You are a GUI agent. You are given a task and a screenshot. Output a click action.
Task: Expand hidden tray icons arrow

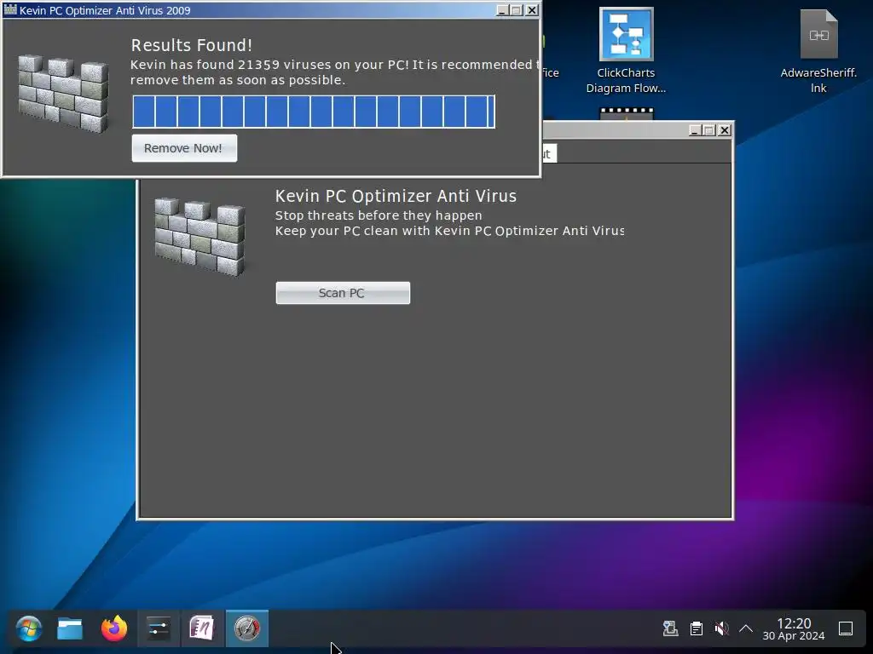pos(746,629)
